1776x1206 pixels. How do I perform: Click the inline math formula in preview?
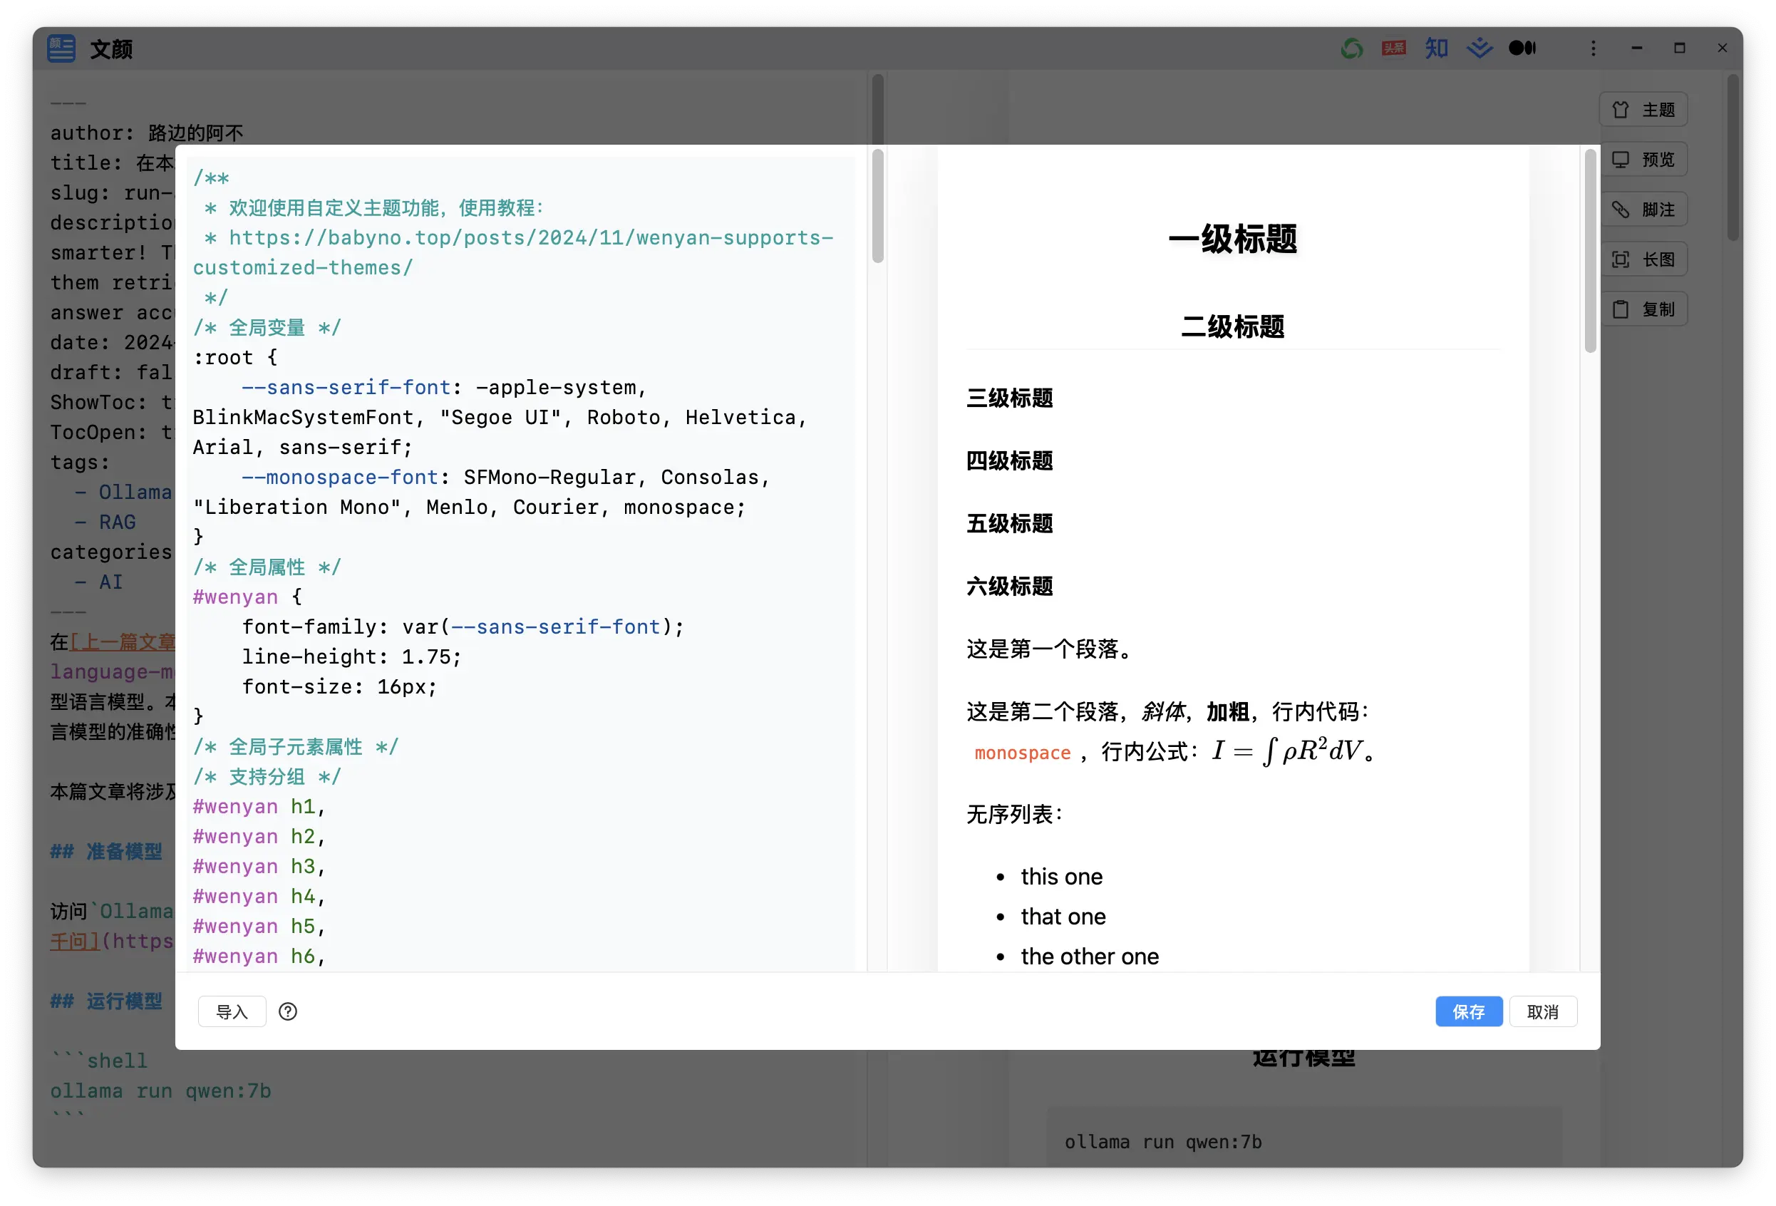1287,751
